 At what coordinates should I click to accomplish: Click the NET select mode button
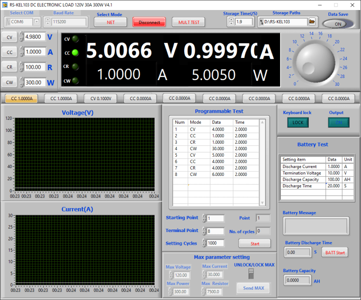(x=111, y=22)
